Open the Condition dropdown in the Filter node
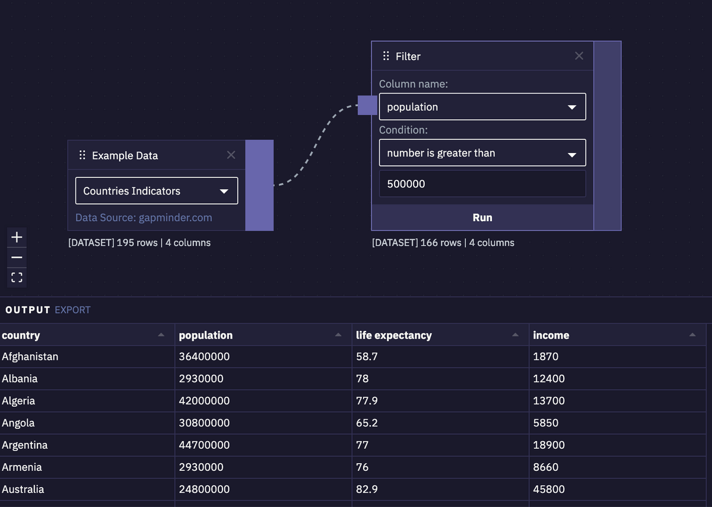This screenshot has height=507, width=712. (482, 152)
